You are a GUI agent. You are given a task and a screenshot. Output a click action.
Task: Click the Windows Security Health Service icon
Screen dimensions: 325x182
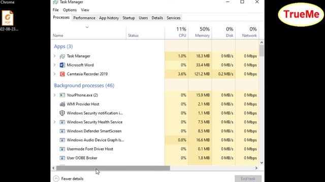coord(62,122)
